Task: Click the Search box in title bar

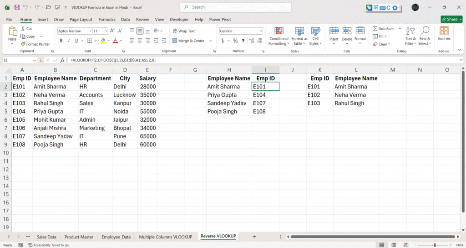Action: click(235, 7)
